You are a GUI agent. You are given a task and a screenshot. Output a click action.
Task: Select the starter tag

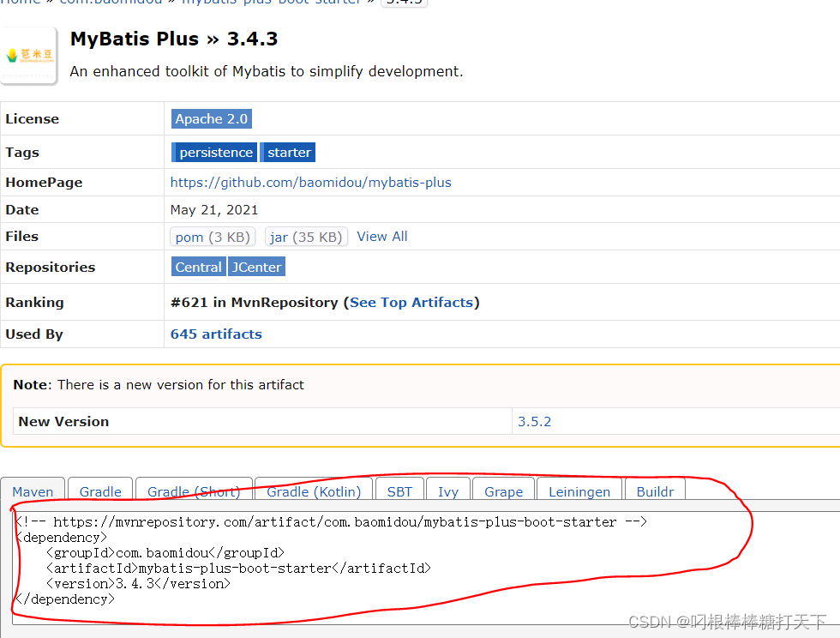click(x=287, y=152)
